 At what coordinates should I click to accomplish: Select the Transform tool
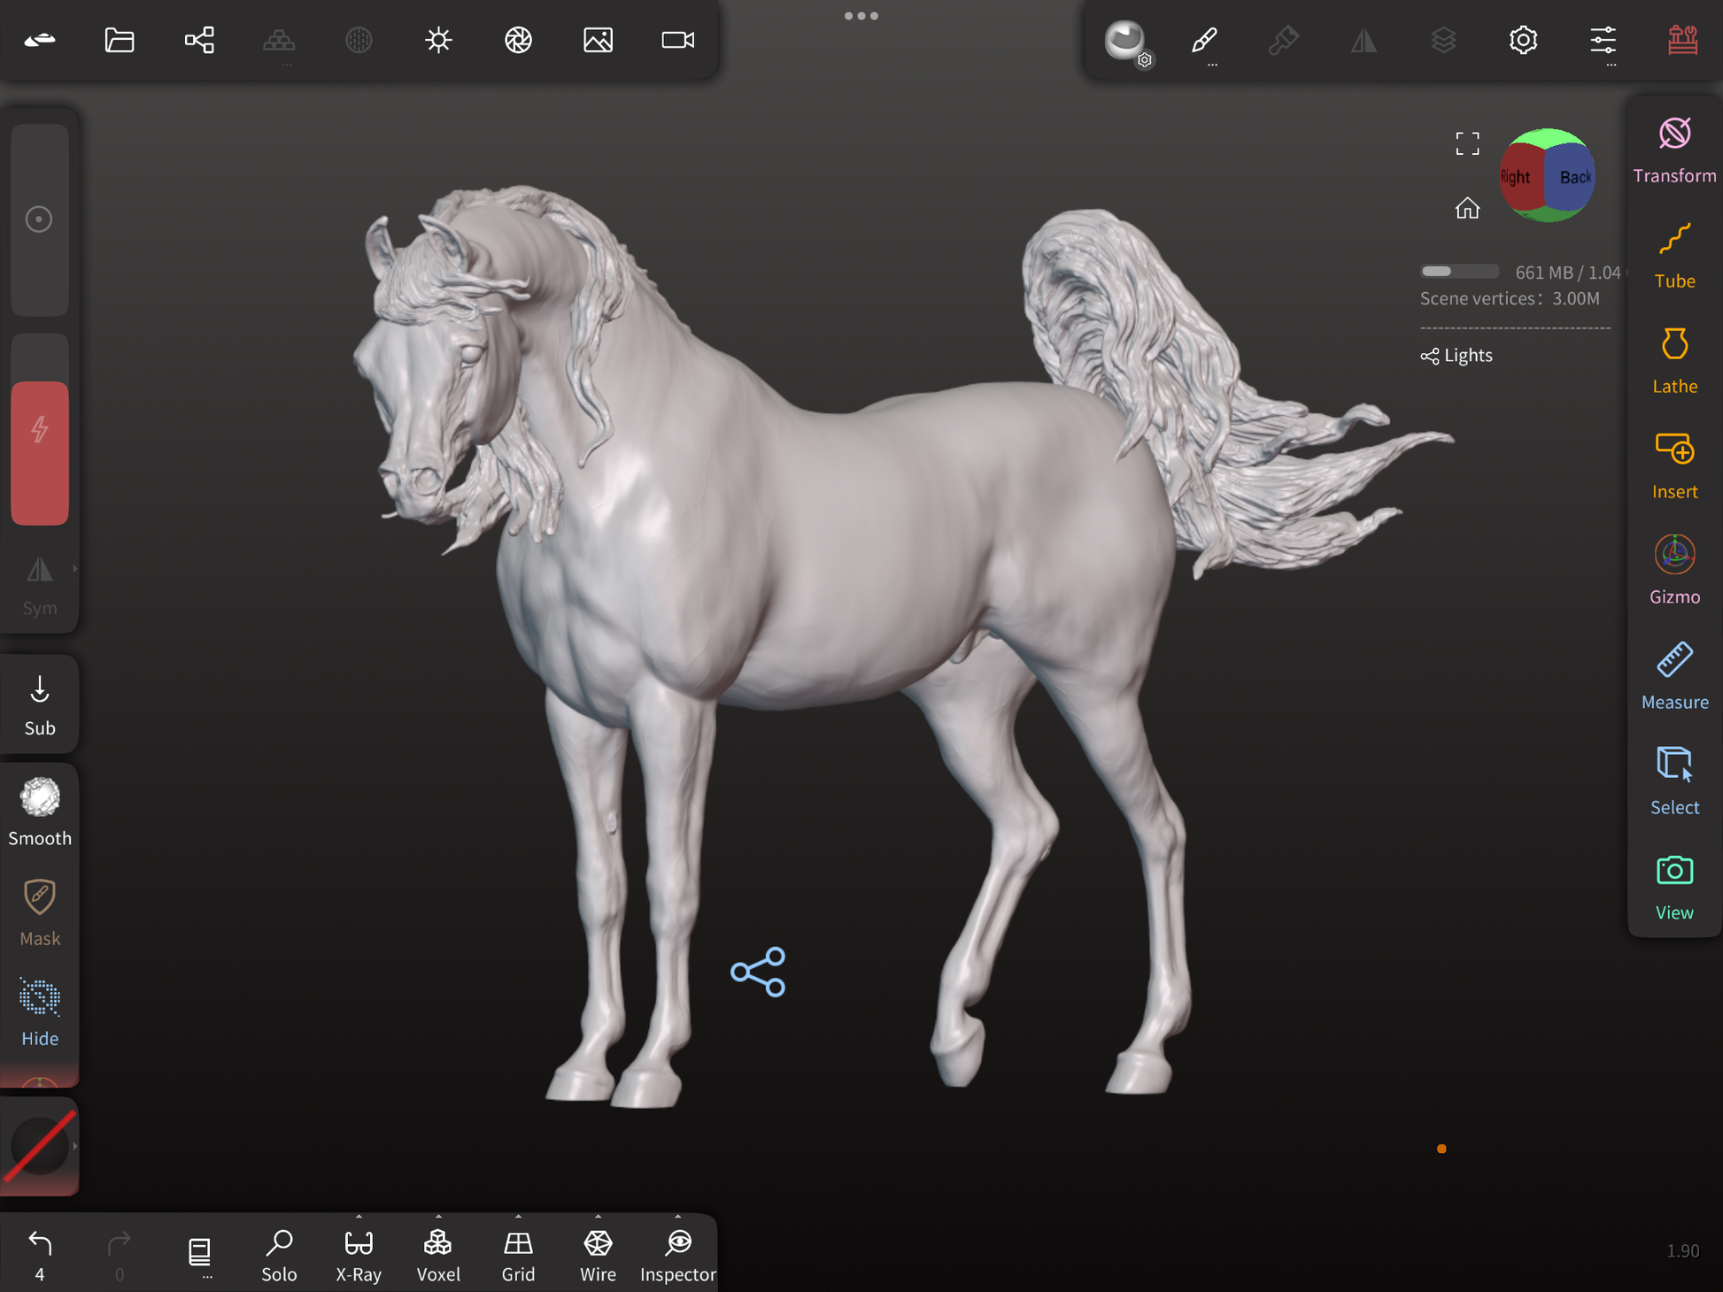coord(1673,150)
